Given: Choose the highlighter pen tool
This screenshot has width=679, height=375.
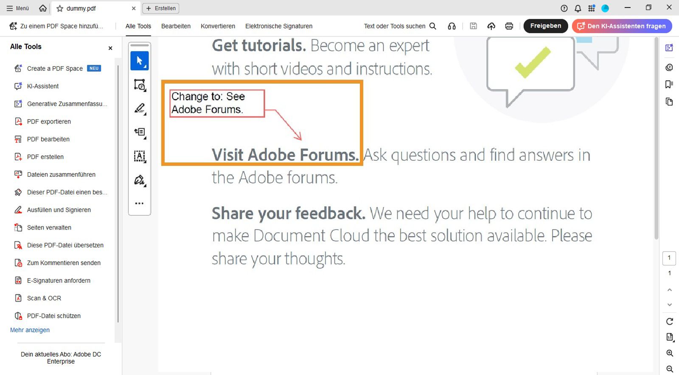Looking at the screenshot, I should tap(140, 109).
